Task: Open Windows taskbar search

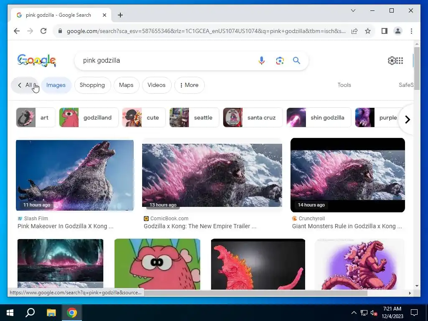Action: [x=30, y=313]
